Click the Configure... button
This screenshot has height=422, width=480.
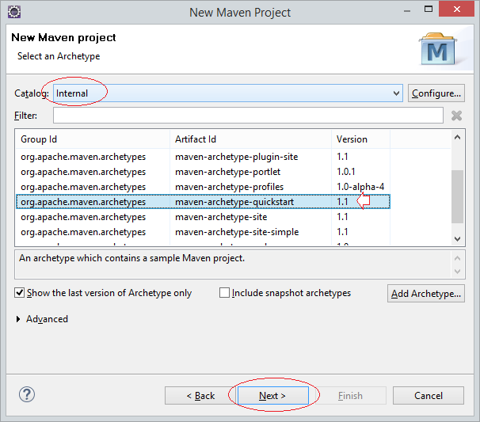436,93
